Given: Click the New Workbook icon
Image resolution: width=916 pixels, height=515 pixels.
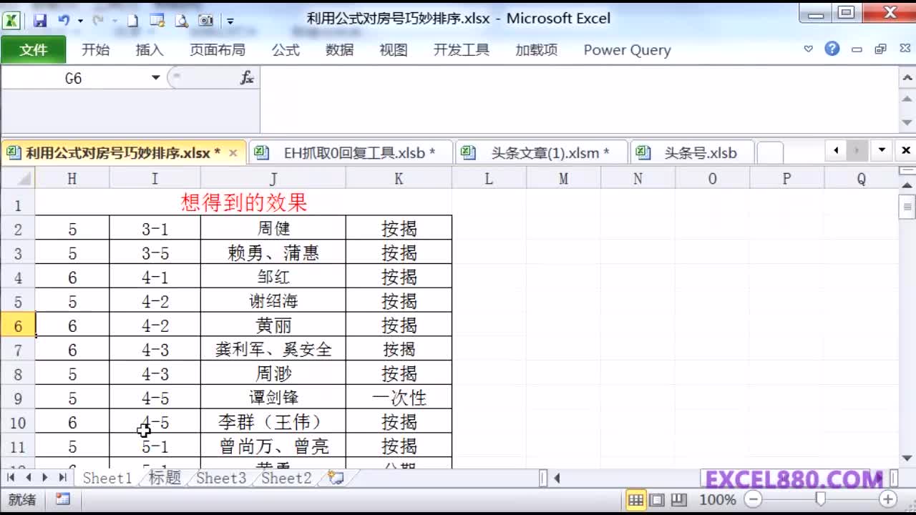Looking at the screenshot, I should click(x=133, y=21).
